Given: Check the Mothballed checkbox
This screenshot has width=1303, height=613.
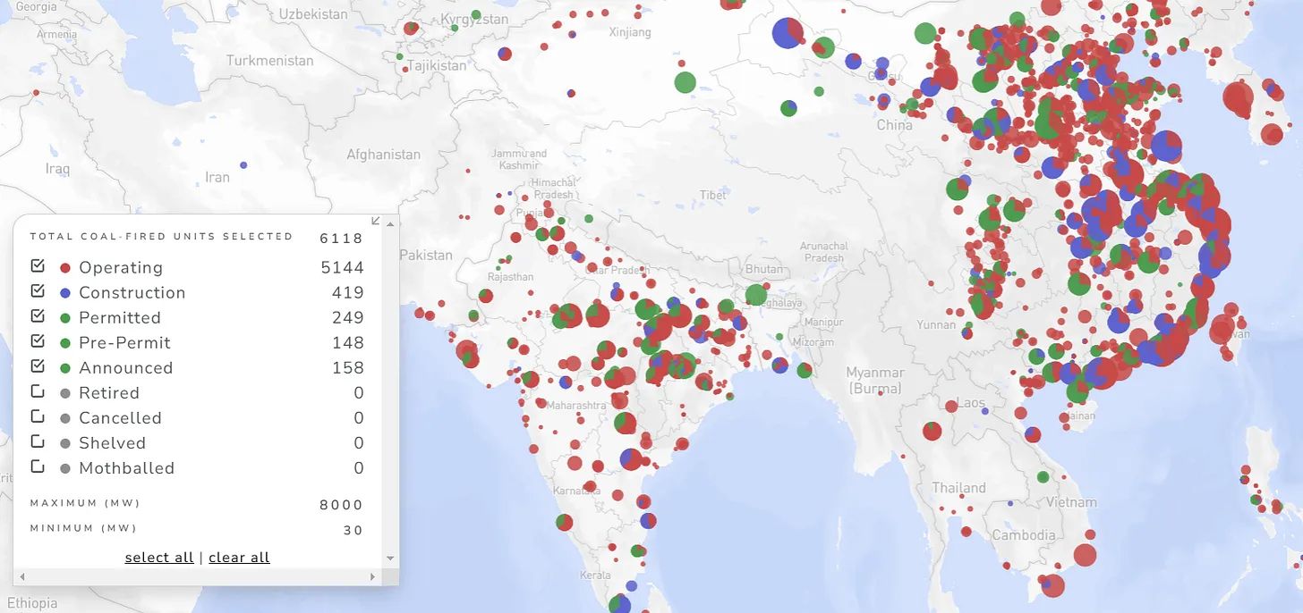Looking at the screenshot, I should 38,466.
